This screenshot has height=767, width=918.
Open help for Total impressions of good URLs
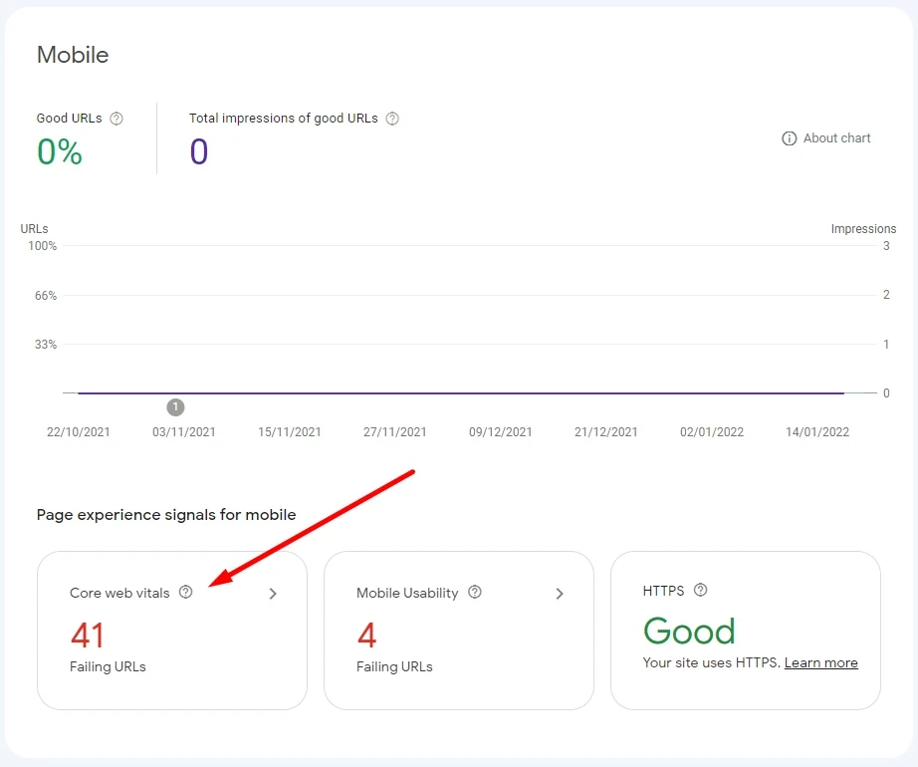point(392,119)
